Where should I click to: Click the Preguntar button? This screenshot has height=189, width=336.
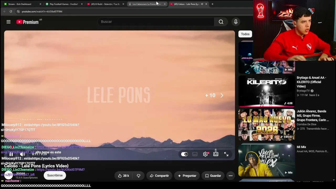click(187, 176)
